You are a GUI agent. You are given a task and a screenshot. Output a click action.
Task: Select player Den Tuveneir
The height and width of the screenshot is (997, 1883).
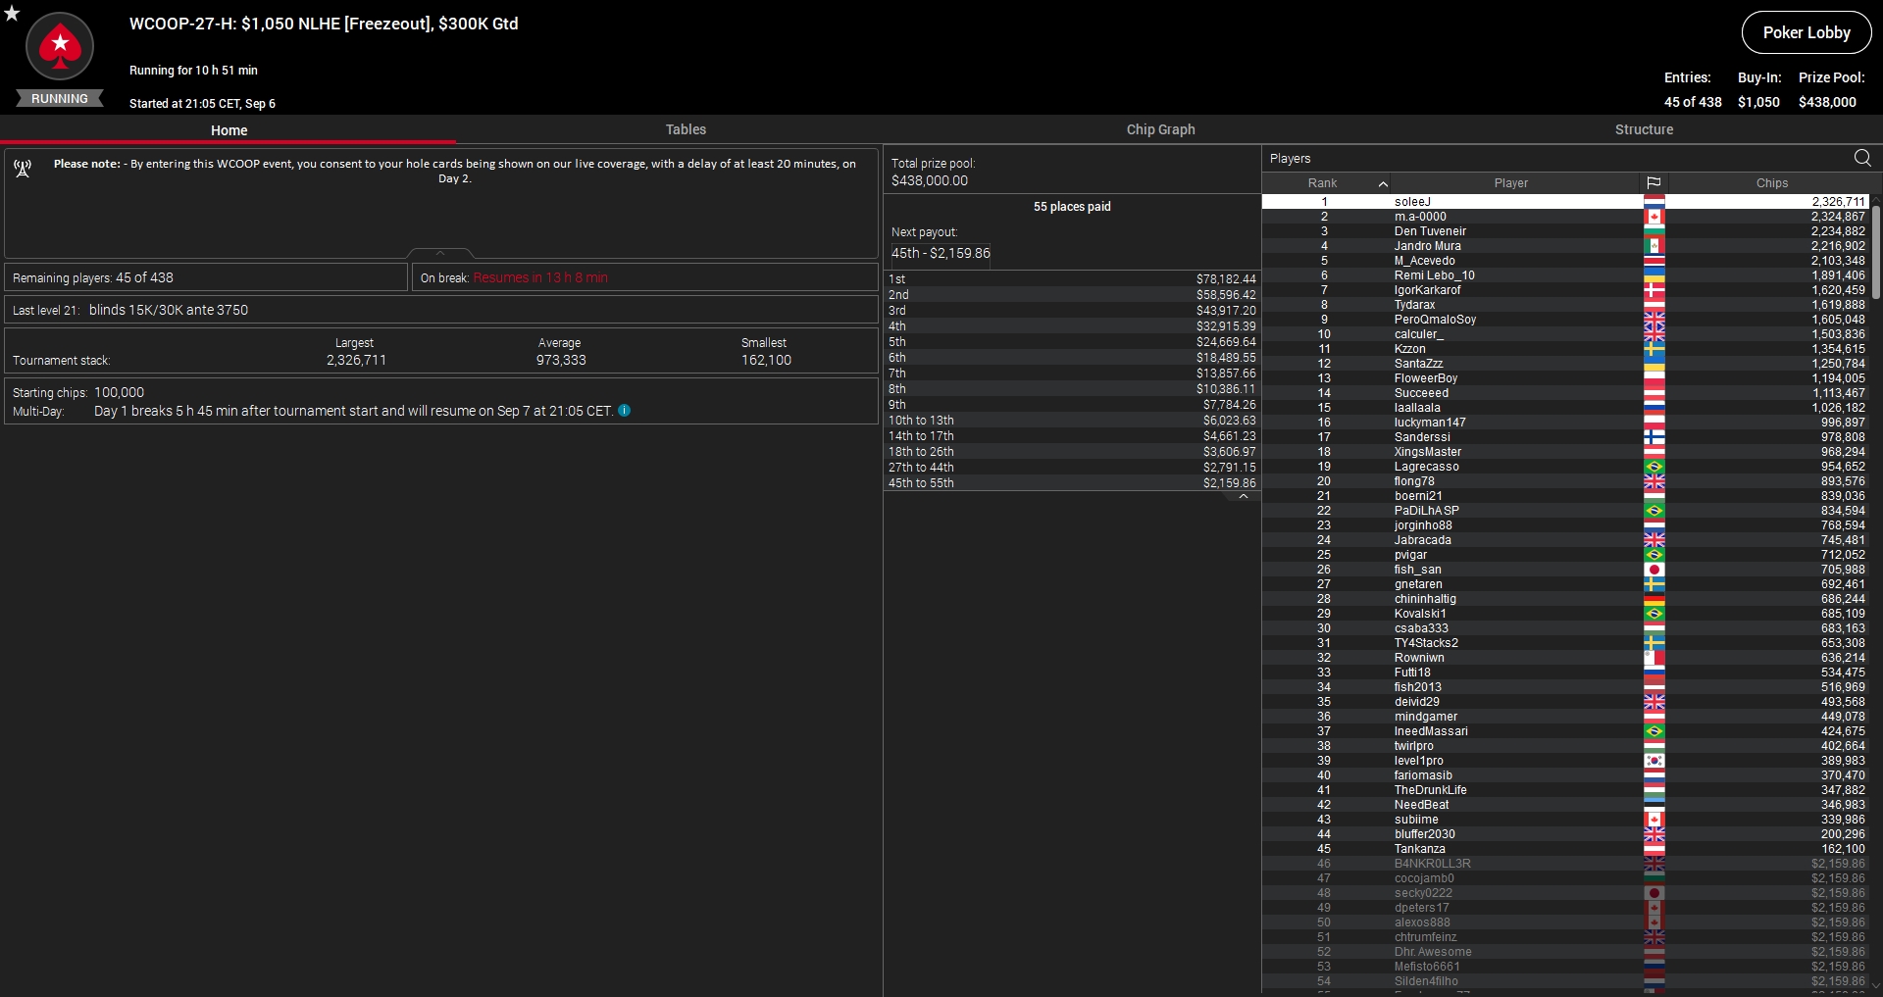1566,231
